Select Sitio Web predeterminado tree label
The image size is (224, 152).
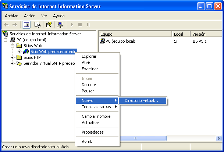pyautogui.click(x=54, y=52)
